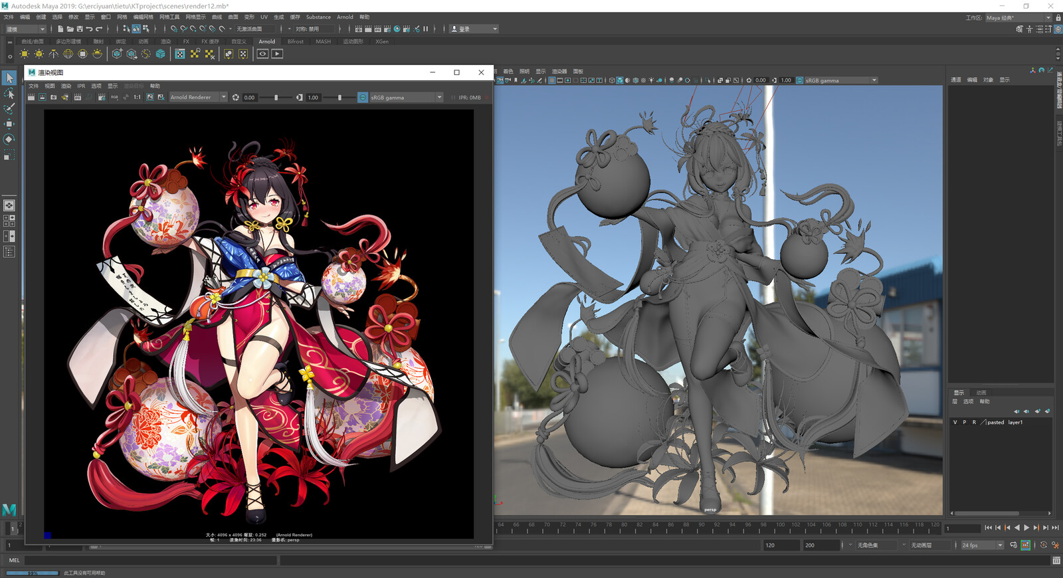Create Arnold volume from shelf
1063x578 pixels.
click(x=161, y=54)
